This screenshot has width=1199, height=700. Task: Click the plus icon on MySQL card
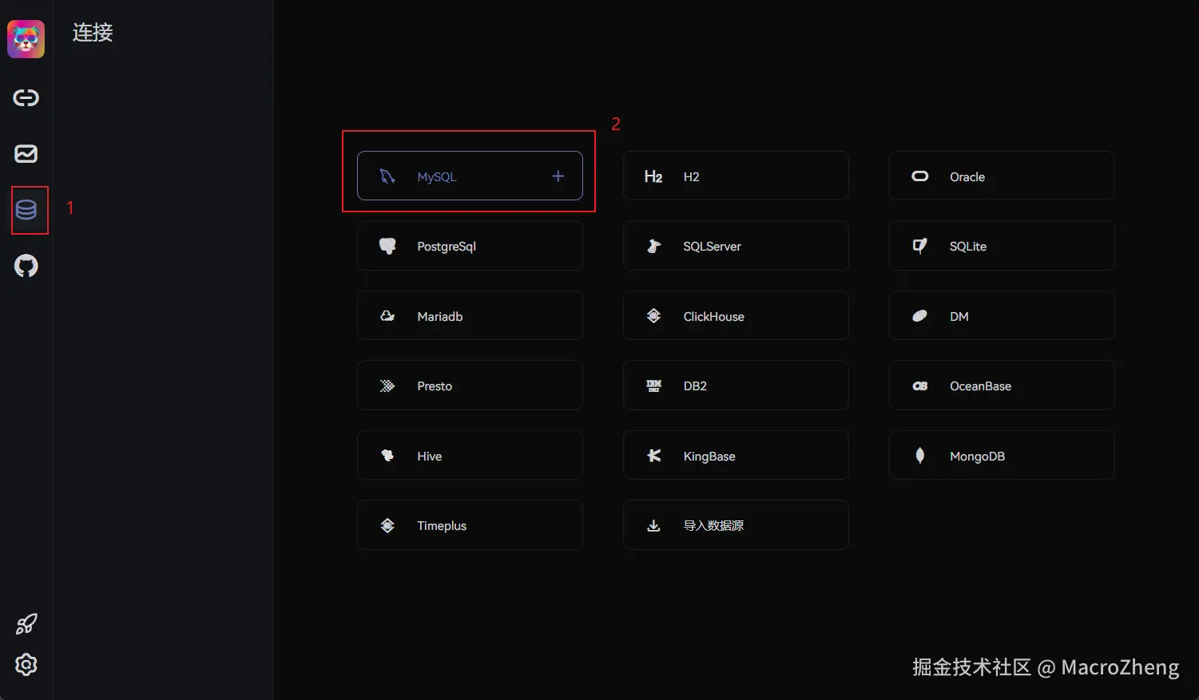point(558,176)
